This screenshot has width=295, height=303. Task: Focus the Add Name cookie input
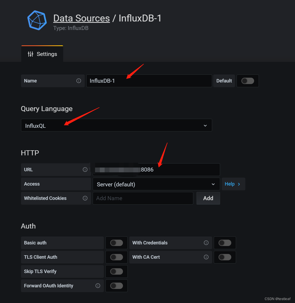[x=143, y=198]
